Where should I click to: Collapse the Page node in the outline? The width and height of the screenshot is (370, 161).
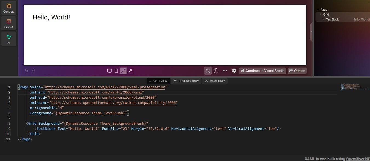[318, 9]
